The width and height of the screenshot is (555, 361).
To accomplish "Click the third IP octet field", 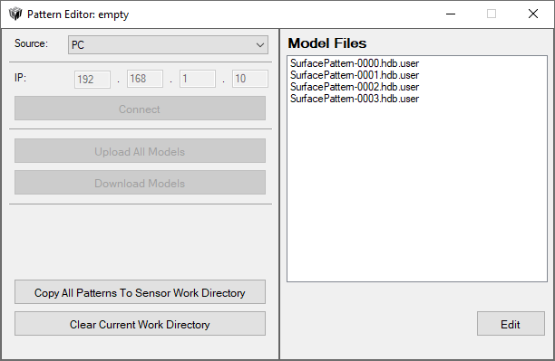I will (198, 79).
